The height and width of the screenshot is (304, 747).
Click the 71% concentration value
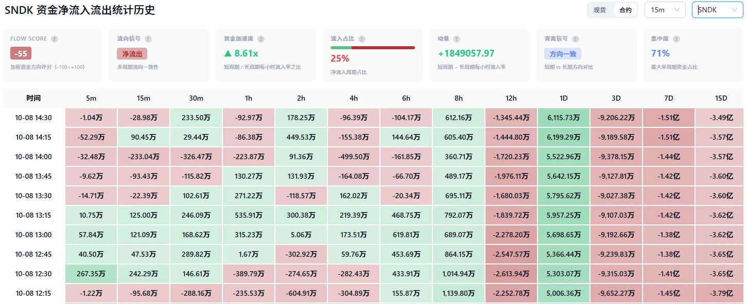(x=660, y=53)
